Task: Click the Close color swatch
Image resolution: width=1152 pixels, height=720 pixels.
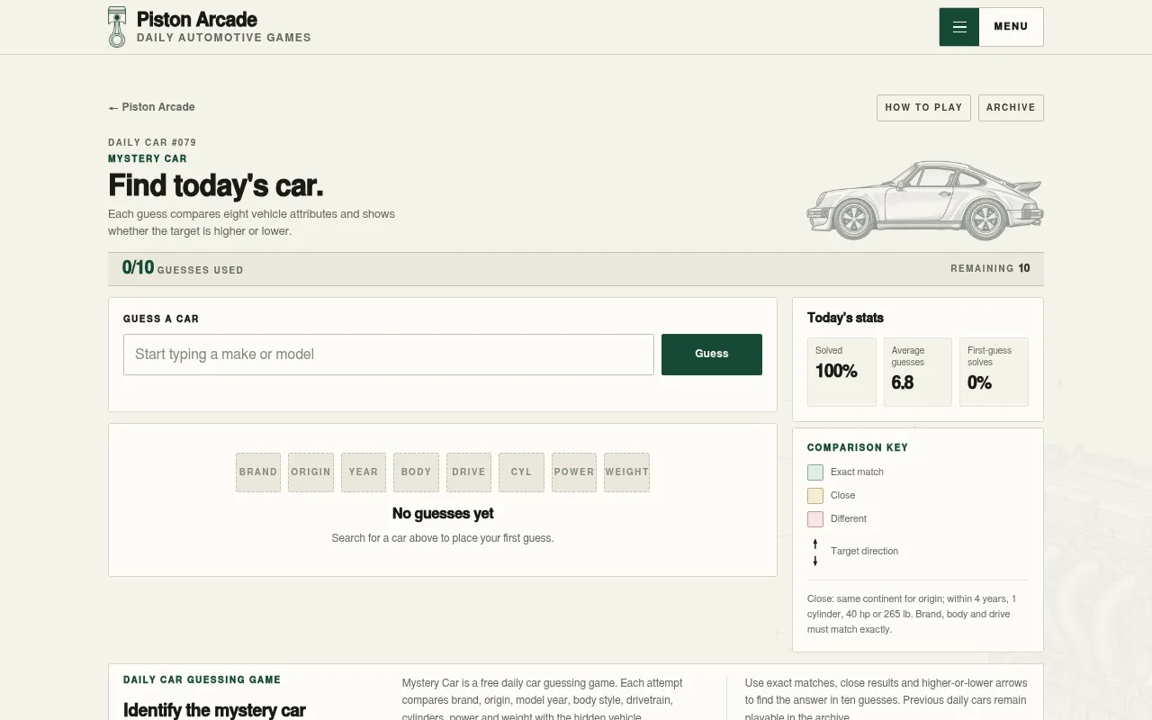Action: click(815, 496)
